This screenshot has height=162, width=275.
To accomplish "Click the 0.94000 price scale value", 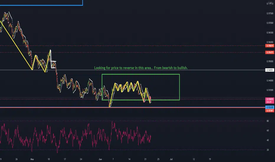I will click(x=270, y=81).
